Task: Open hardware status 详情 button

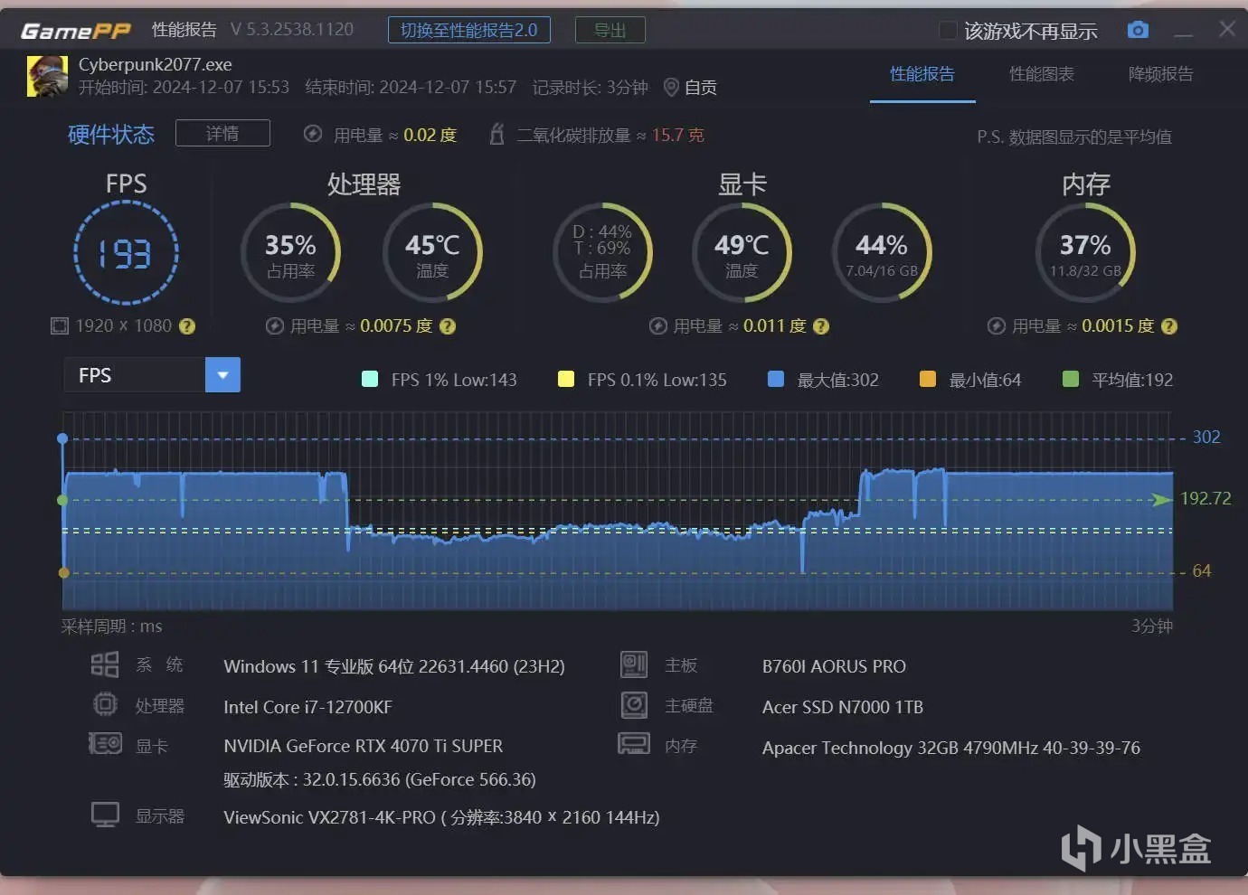Action: [x=222, y=133]
